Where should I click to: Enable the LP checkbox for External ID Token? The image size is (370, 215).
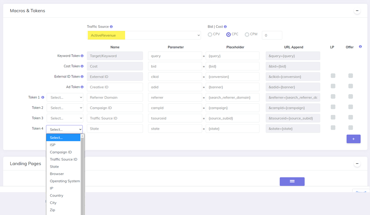click(333, 76)
